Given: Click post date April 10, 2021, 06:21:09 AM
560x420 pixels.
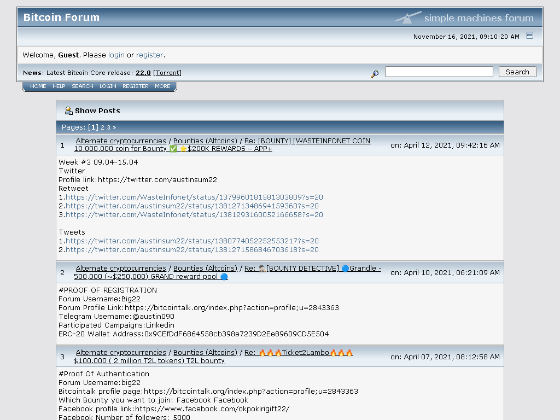Looking at the screenshot, I should [x=445, y=272].
